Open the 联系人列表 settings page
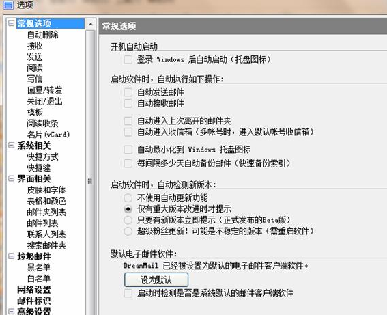The width and height of the screenshot is (387, 315). click(x=46, y=234)
